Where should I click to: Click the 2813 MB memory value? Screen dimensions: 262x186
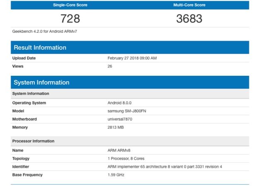tap(116, 127)
